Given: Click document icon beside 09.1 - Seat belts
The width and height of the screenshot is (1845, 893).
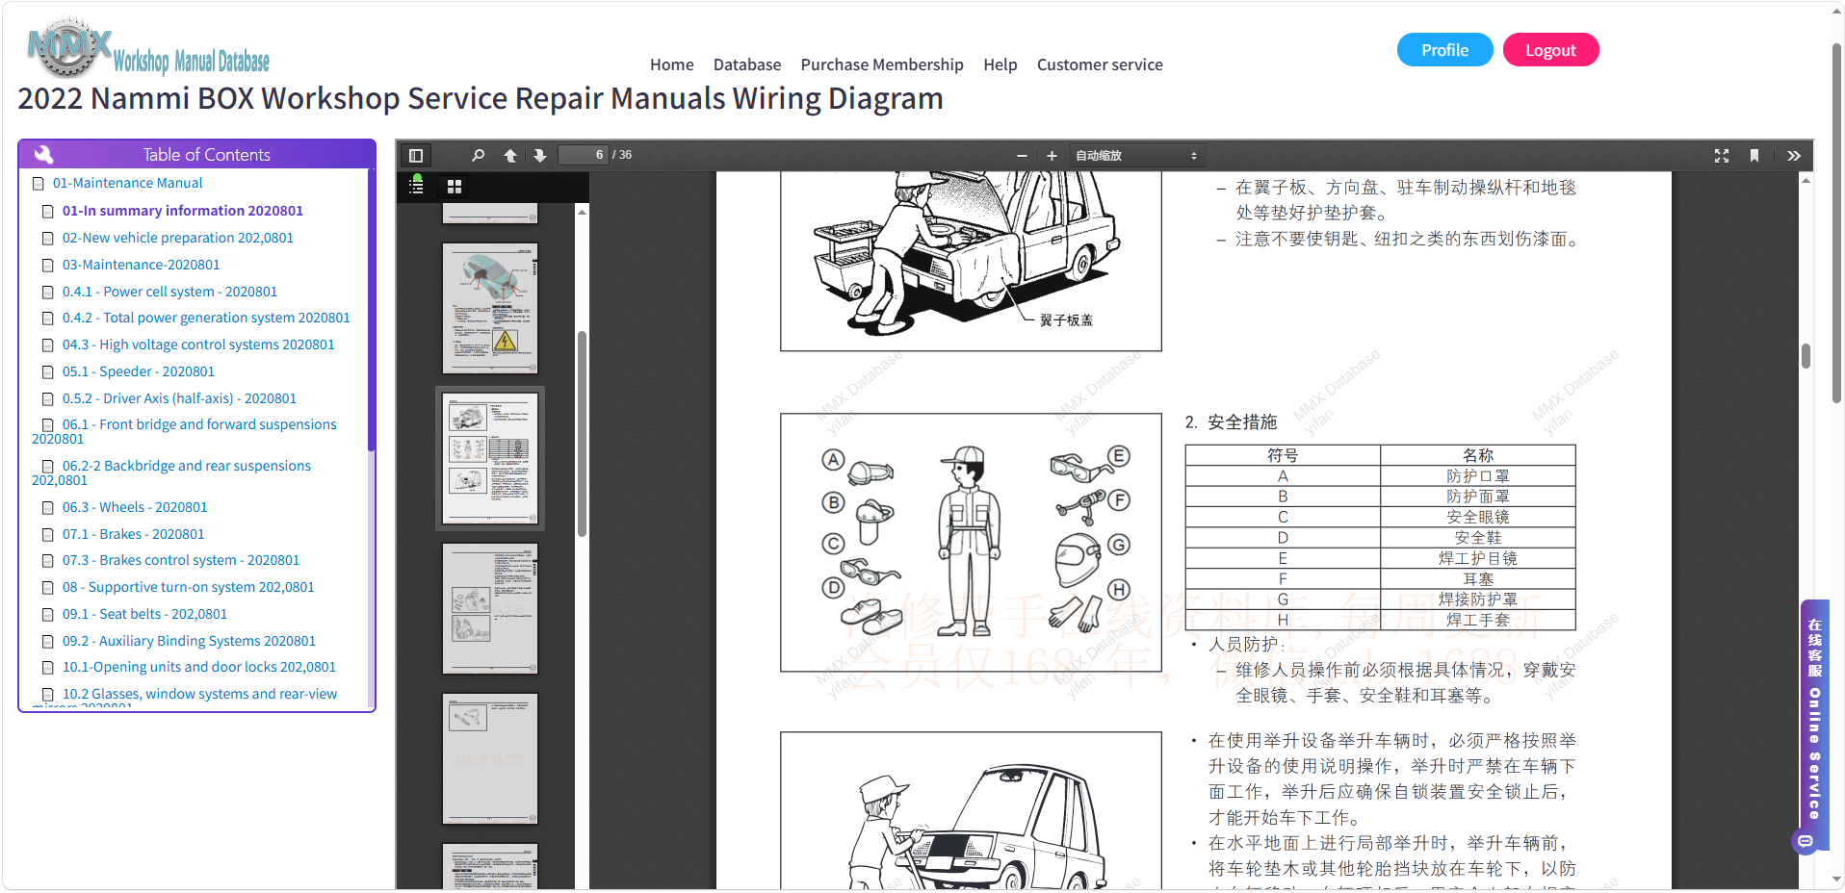Looking at the screenshot, I should tap(47, 615).
